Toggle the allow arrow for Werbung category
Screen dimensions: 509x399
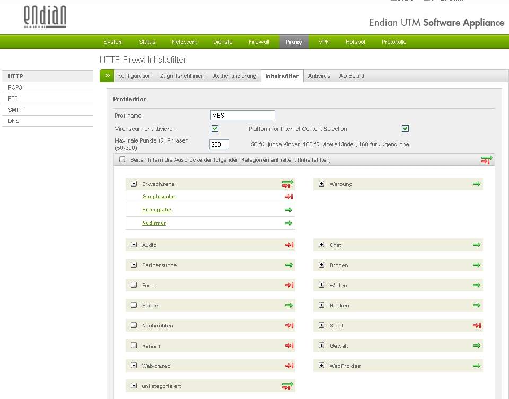pos(477,184)
